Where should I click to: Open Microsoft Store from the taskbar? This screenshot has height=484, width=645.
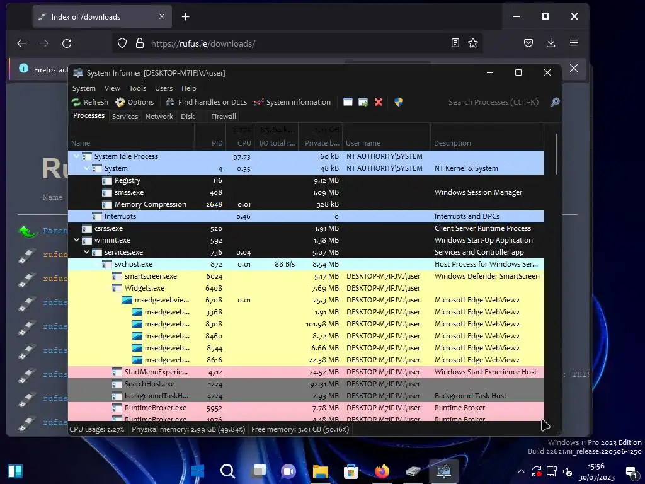351,471
